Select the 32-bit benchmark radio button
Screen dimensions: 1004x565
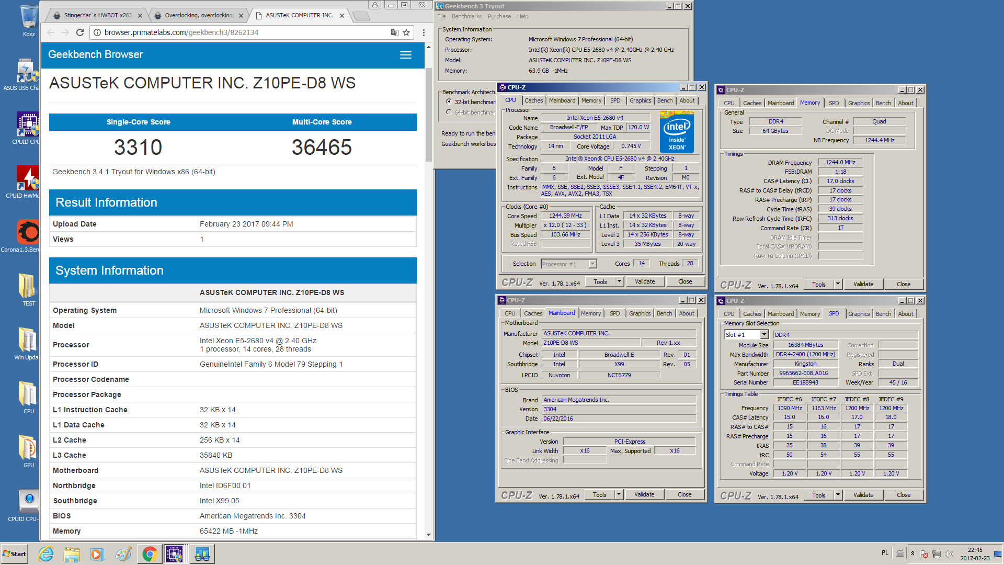(x=449, y=102)
